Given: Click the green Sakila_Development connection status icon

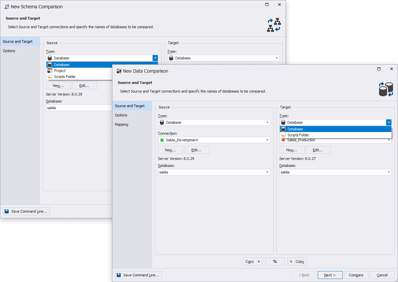Looking at the screenshot, I should [162, 140].
